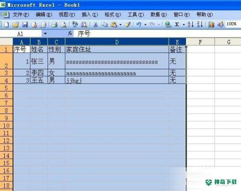Click the cell with aaaaaaaa address text
Viewport: 241px width, 191px height.
(x=117, y=73)
